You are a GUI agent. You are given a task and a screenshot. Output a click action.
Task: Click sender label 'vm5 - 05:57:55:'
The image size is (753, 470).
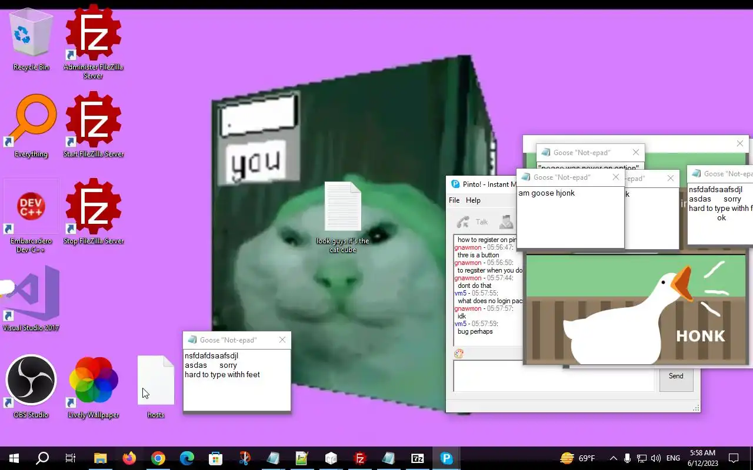coord(477,293)
